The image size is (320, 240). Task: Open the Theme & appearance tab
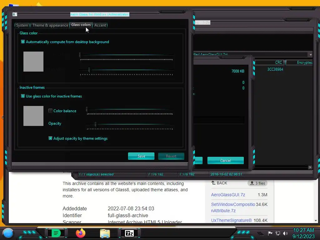pyautogui.click(x=50, y=25)
